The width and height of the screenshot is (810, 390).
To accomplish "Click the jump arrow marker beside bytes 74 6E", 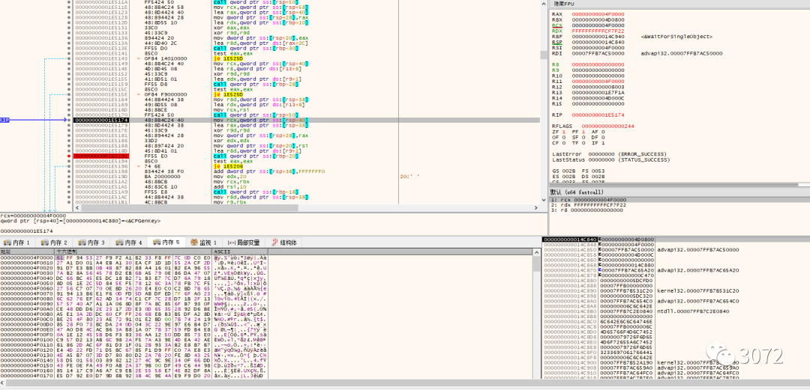I will 139,166.
